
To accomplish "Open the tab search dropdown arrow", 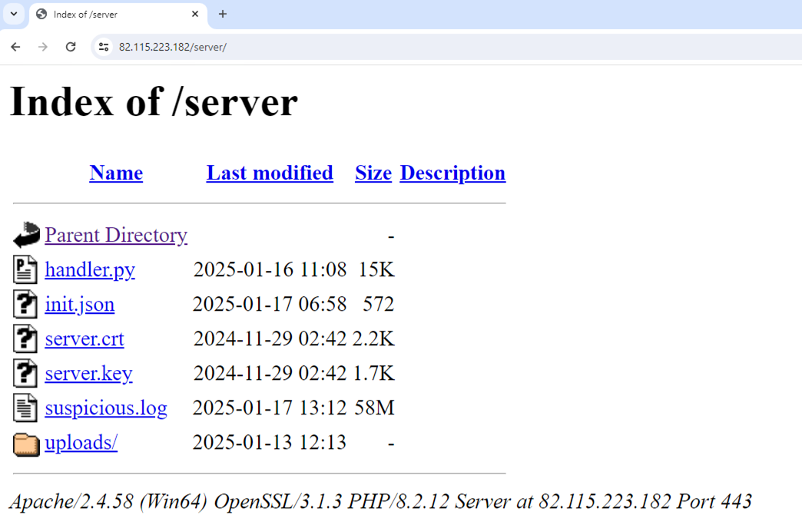I will click(14, 14).
